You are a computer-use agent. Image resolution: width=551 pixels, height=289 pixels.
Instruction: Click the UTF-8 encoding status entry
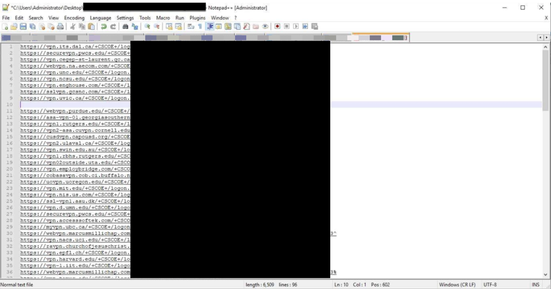pyautogui.click(x=490, y=285)
